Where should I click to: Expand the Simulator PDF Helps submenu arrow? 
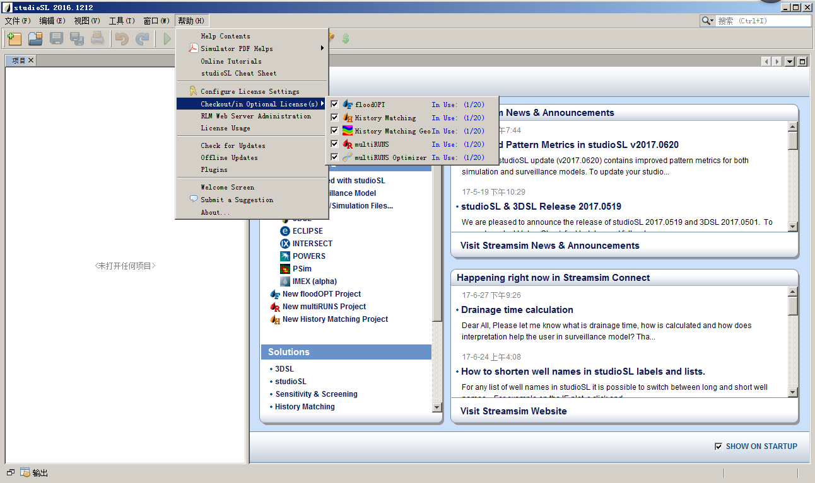click(322, 48)
